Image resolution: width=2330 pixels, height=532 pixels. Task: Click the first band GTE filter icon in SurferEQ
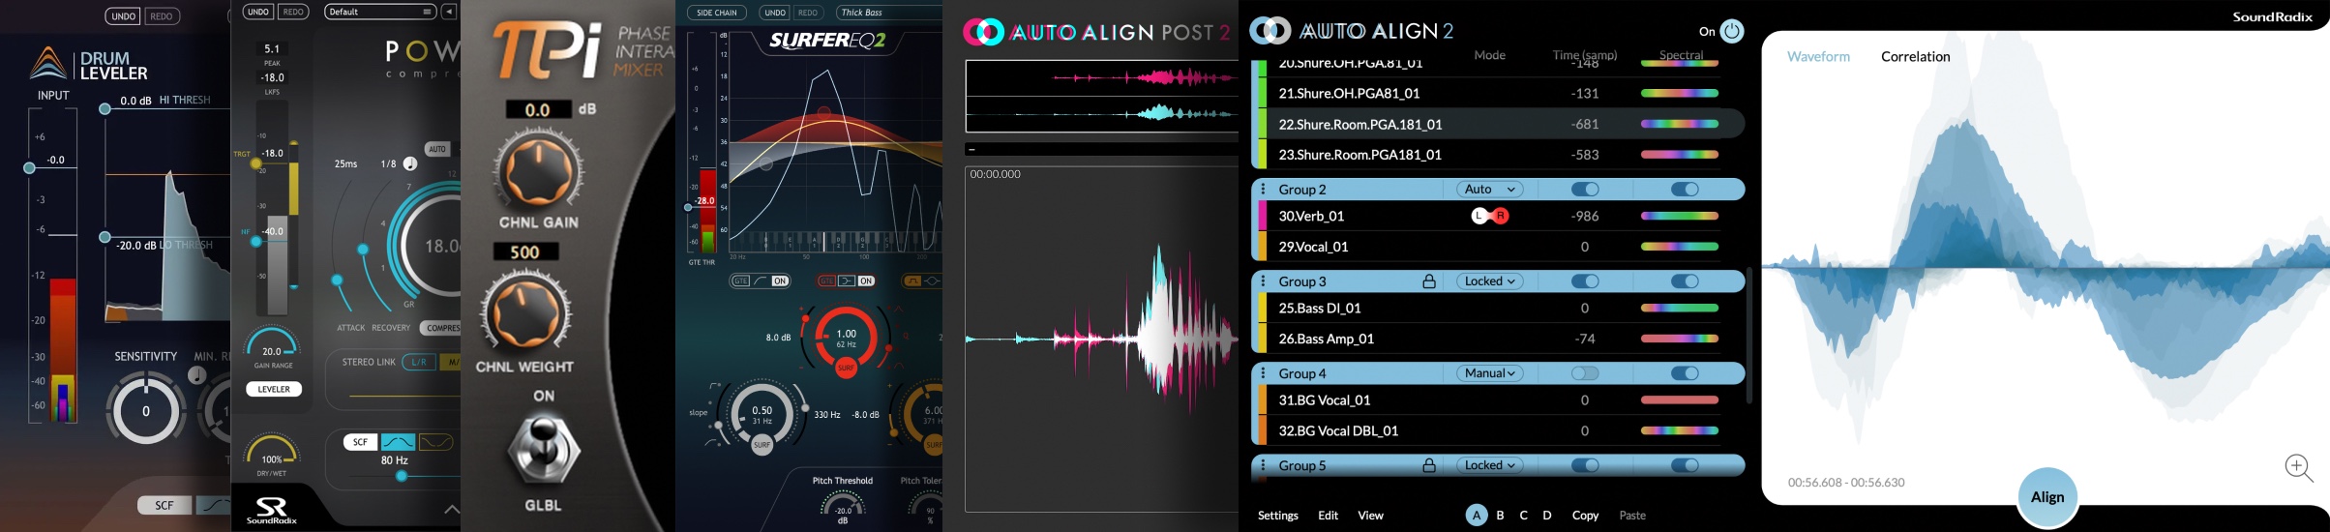740,281
